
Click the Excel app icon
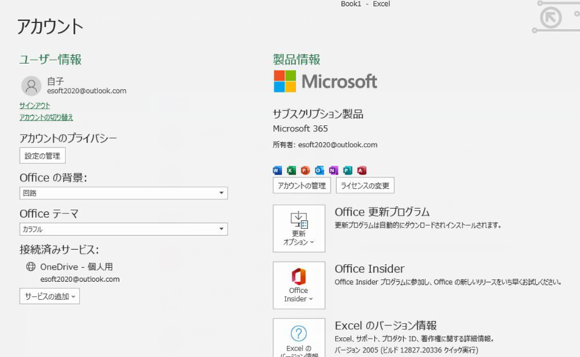coord(291,170)
